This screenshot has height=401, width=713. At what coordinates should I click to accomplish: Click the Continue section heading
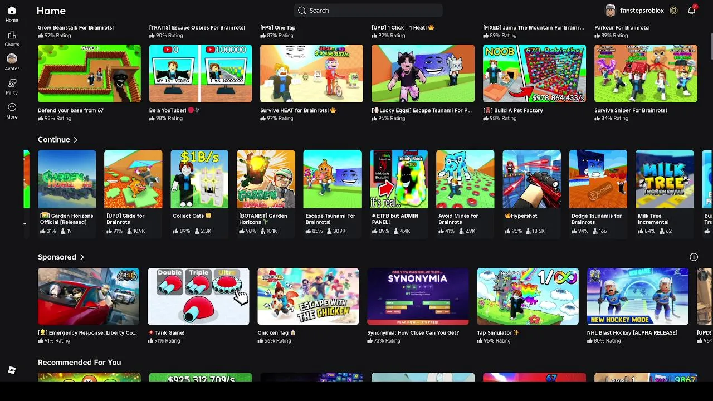[54, 140]
